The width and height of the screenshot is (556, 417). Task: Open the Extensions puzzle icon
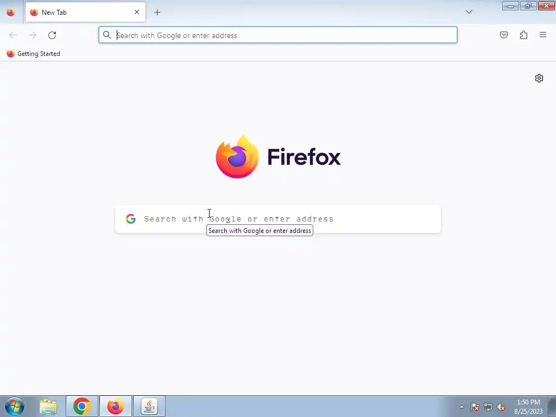[523, 35]
